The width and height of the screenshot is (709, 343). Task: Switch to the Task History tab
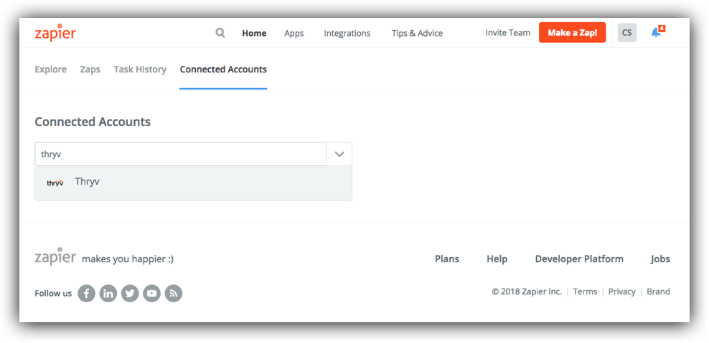pyautogui.click(x=140, y=69)
